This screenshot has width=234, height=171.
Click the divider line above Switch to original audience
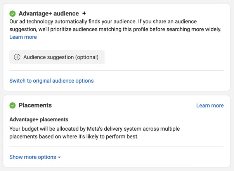[x=116, y=70]
